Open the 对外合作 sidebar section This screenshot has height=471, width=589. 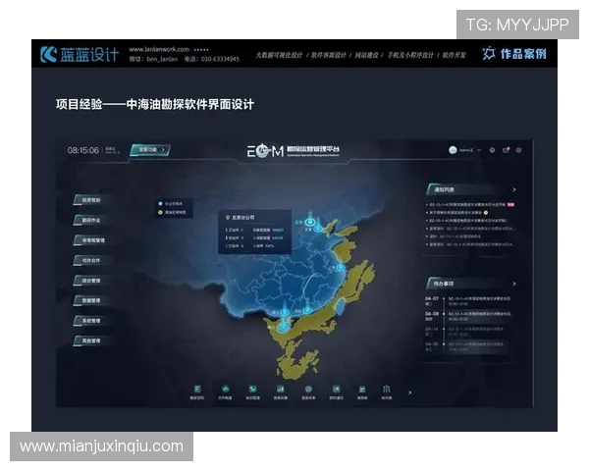(91, 260)
